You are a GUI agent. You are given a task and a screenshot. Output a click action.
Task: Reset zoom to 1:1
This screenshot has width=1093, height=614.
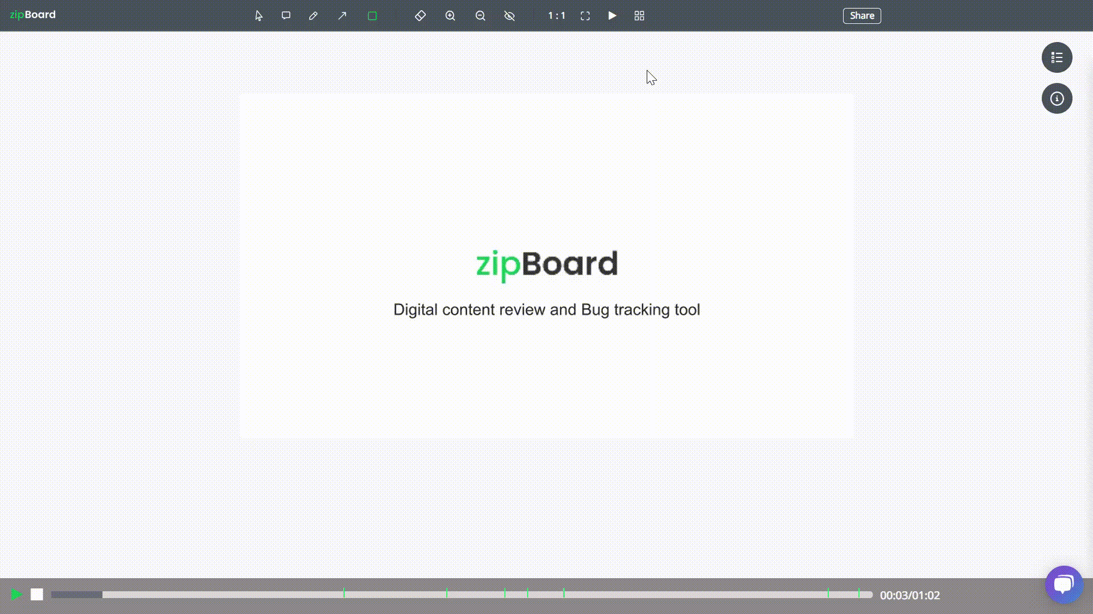click(x=557, y=16)
